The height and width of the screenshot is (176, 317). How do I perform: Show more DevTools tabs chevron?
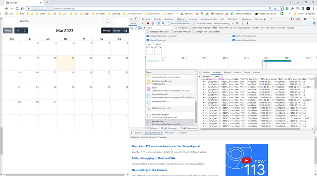pos(271,19)
